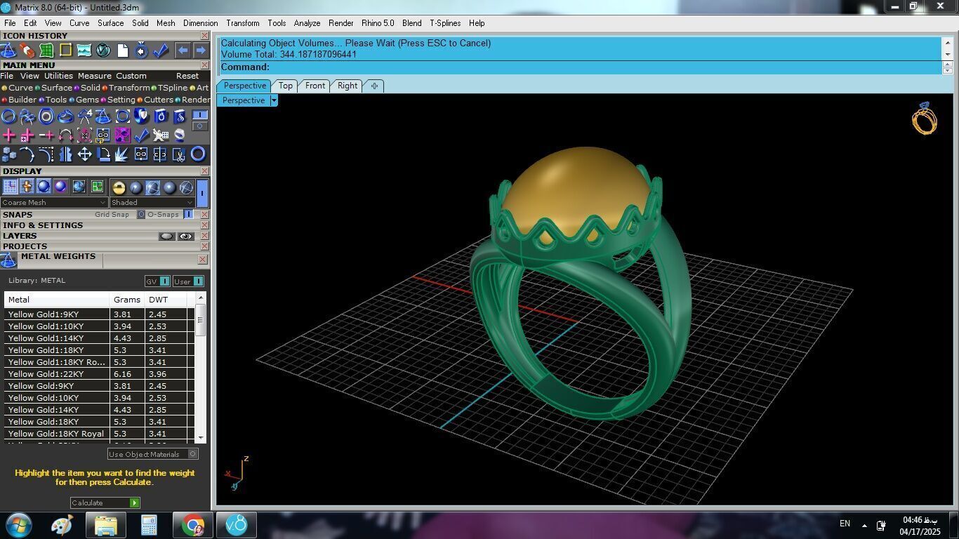This screenshot has height=539, width=959.
Task: Click the green four-viewport layout icon in Display
Action: tap(97, 187)
